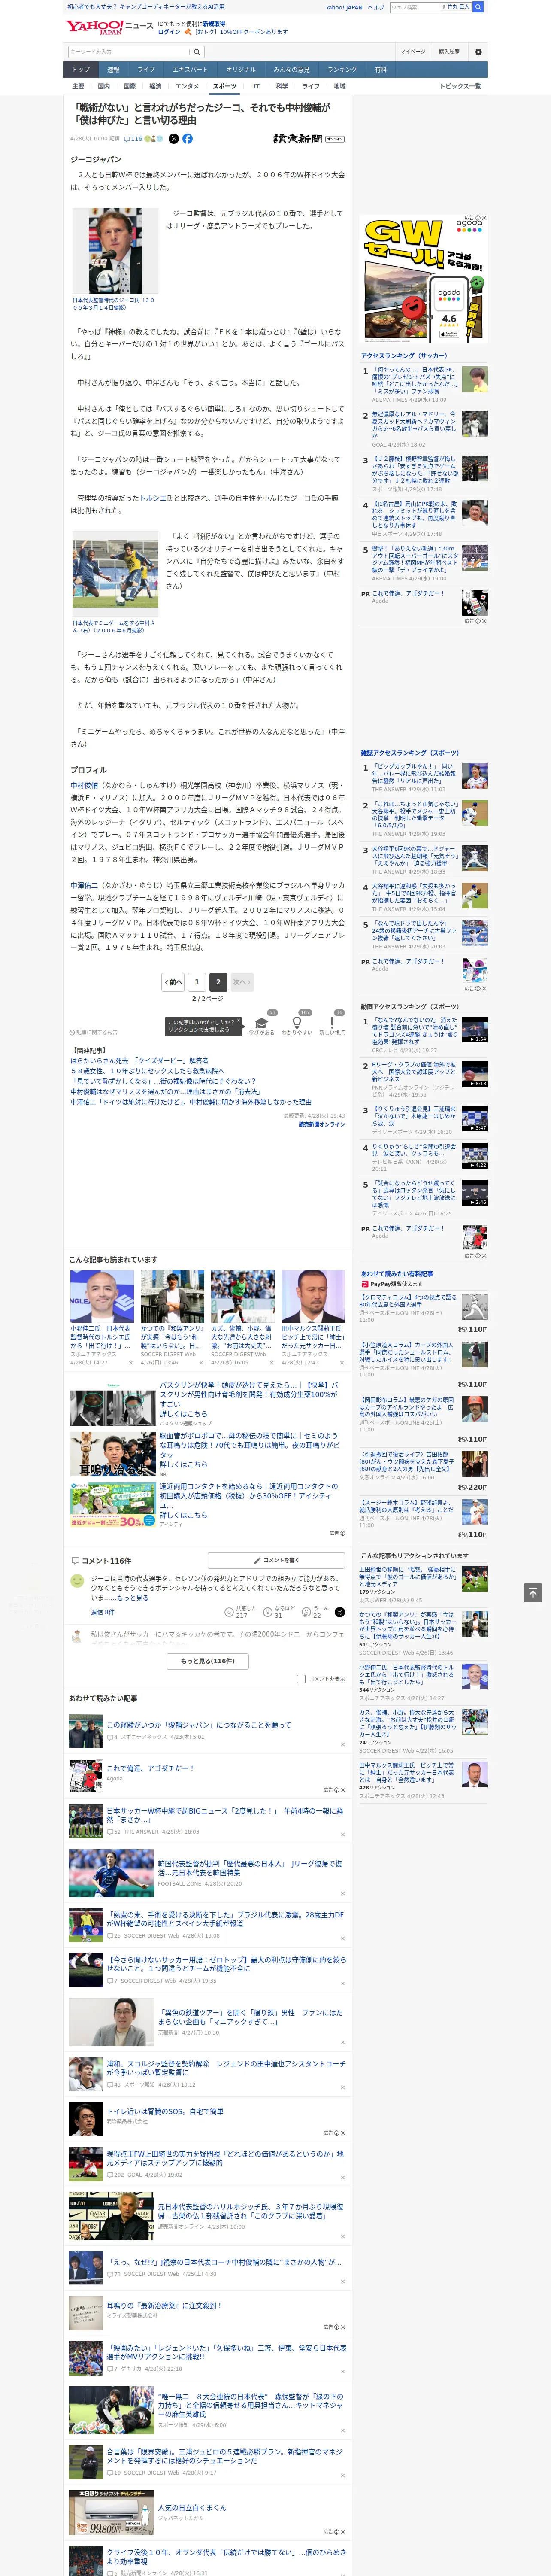Open the ライブ navigation tab
This screenshot has width=551, height=2576.
tap(146, 70)
